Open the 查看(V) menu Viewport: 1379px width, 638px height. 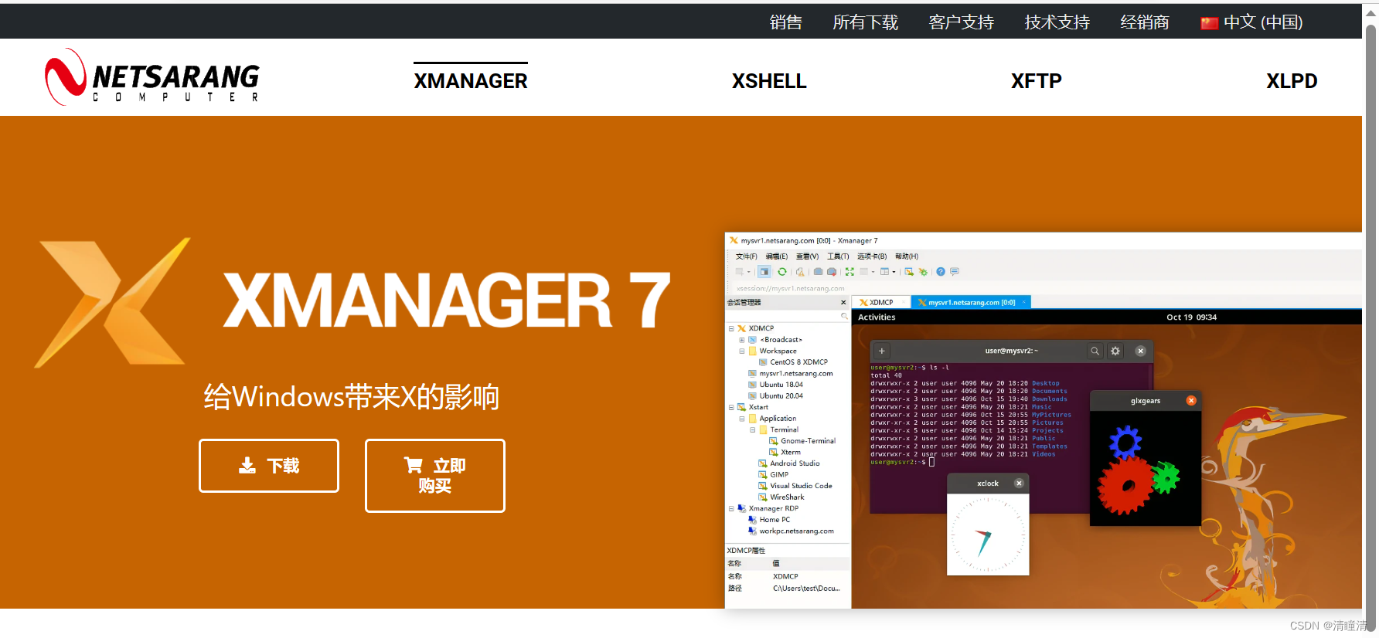point(807,256)
